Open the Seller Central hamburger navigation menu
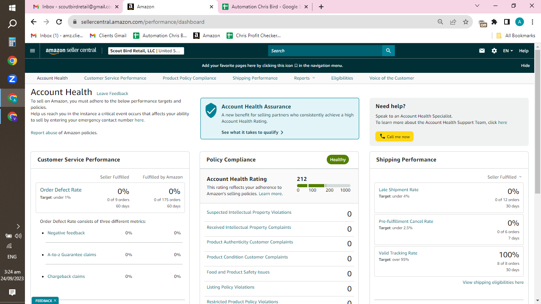 coord(32,51)
